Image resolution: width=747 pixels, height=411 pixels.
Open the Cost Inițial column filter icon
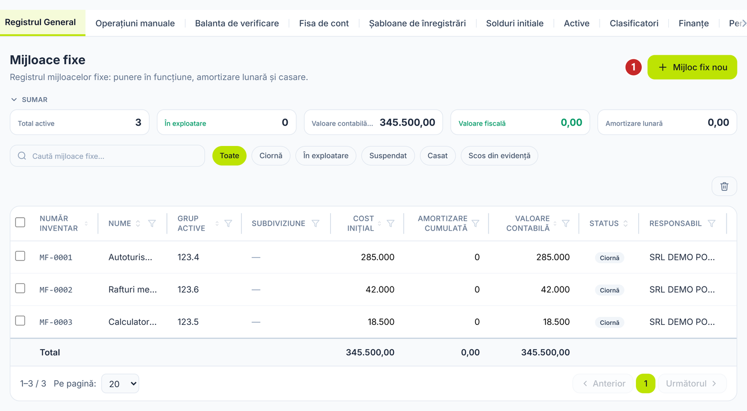(390, 224)
